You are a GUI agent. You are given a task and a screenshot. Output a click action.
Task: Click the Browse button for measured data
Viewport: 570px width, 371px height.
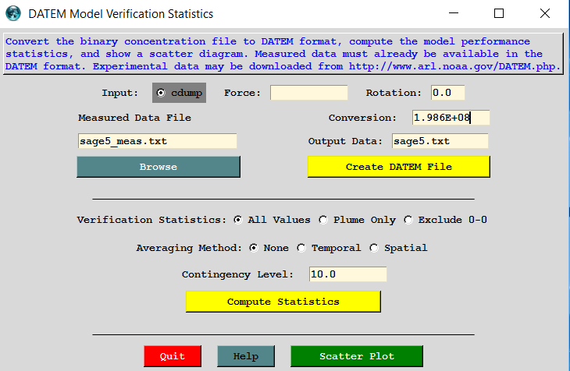coord(159,167)
